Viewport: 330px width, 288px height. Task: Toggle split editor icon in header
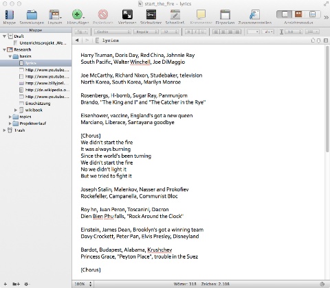326,40
